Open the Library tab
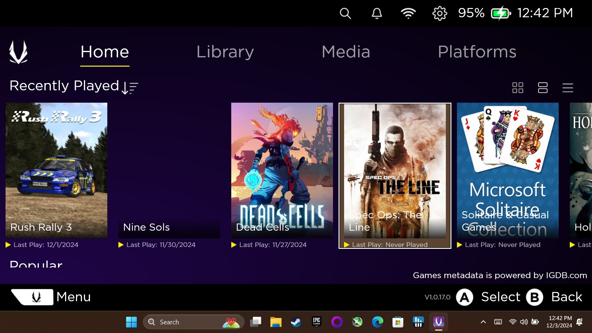Viewport: 592px width, 333px height. 225,52
